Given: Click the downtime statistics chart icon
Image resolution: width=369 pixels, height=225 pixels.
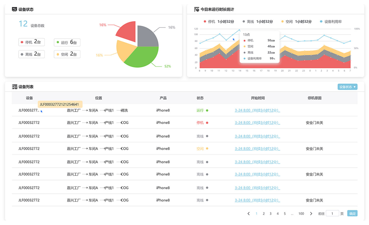Looking at the screenshot, I should [x=197, y=9].
